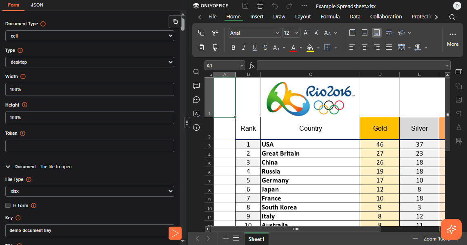The height and width of the screenshot is (245, 467).
Task: Check the Is Form checkbox
Action: click(x=8, y=205)
